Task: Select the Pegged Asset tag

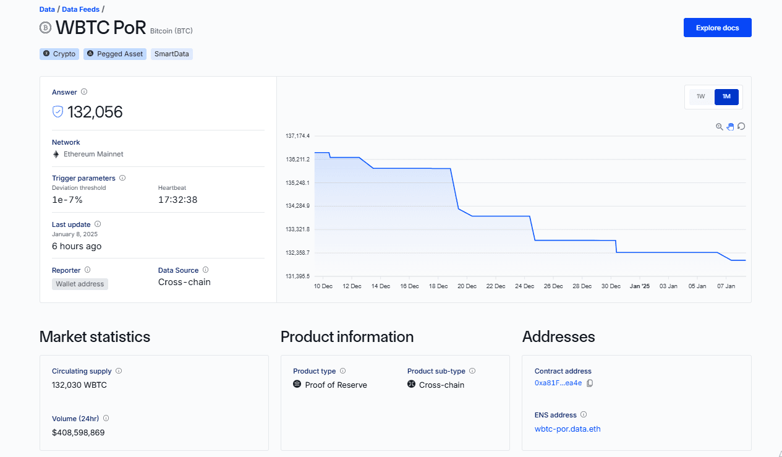Action: click(x=115, y=54)
